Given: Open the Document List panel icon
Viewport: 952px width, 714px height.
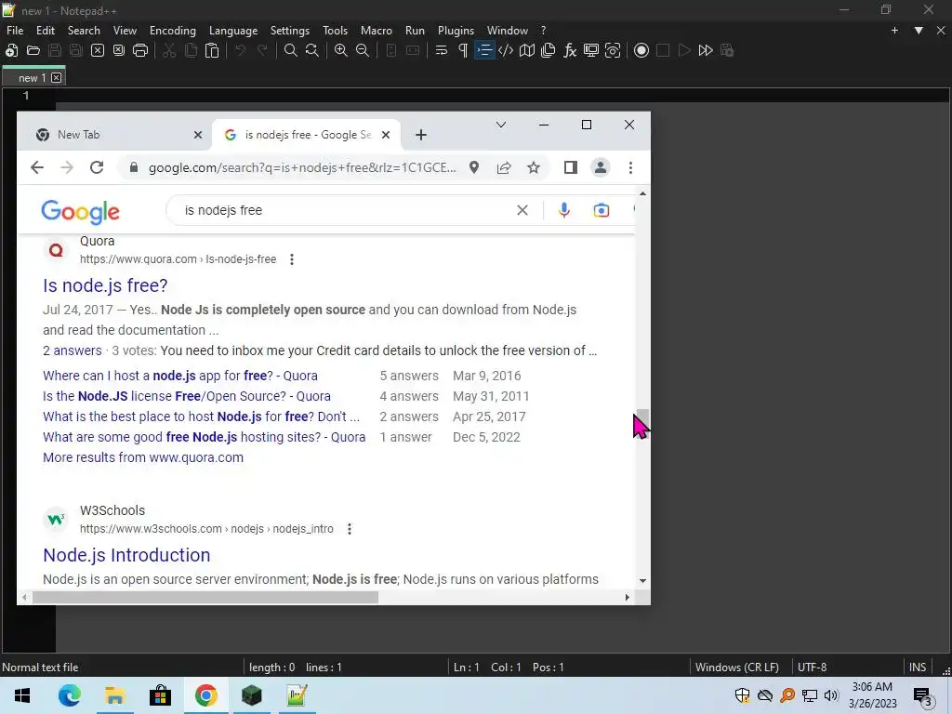Looking at the screenshot, I should point(549,50).
